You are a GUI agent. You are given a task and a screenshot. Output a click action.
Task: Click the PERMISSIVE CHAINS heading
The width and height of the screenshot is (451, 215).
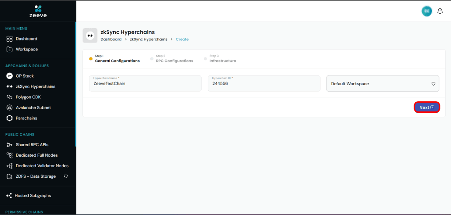[24, 212]
